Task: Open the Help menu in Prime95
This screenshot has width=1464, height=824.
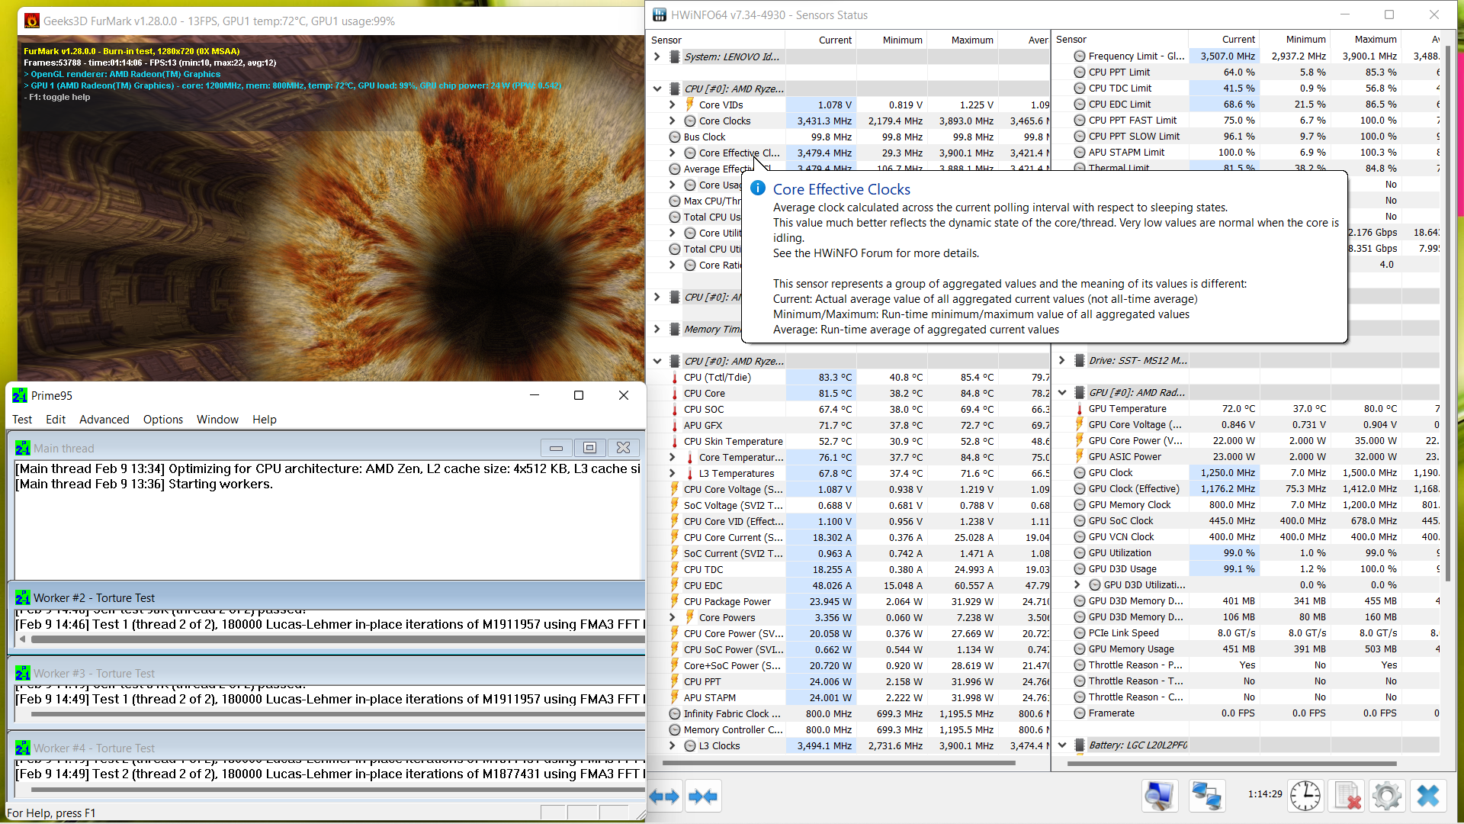Action: point(265,420)
